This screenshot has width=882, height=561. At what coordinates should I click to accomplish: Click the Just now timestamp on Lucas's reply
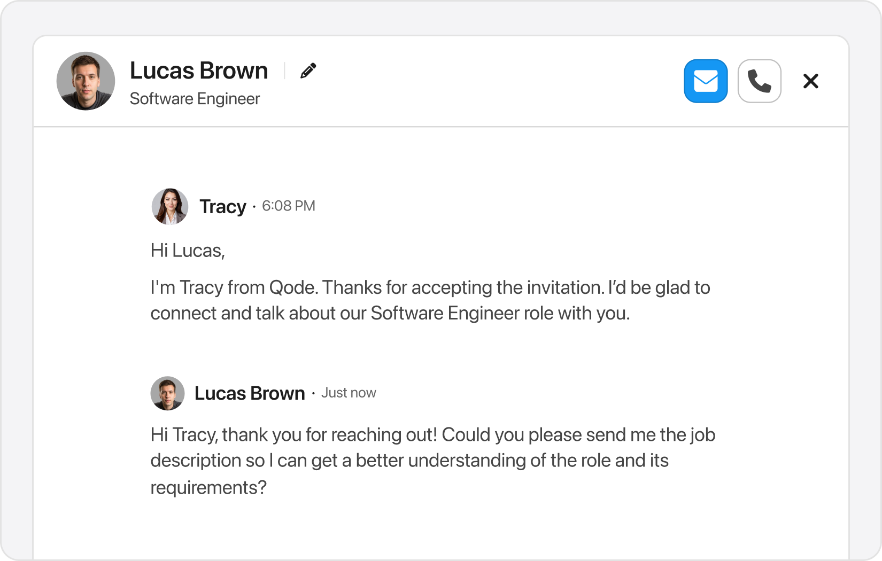(x=349, y=393)
